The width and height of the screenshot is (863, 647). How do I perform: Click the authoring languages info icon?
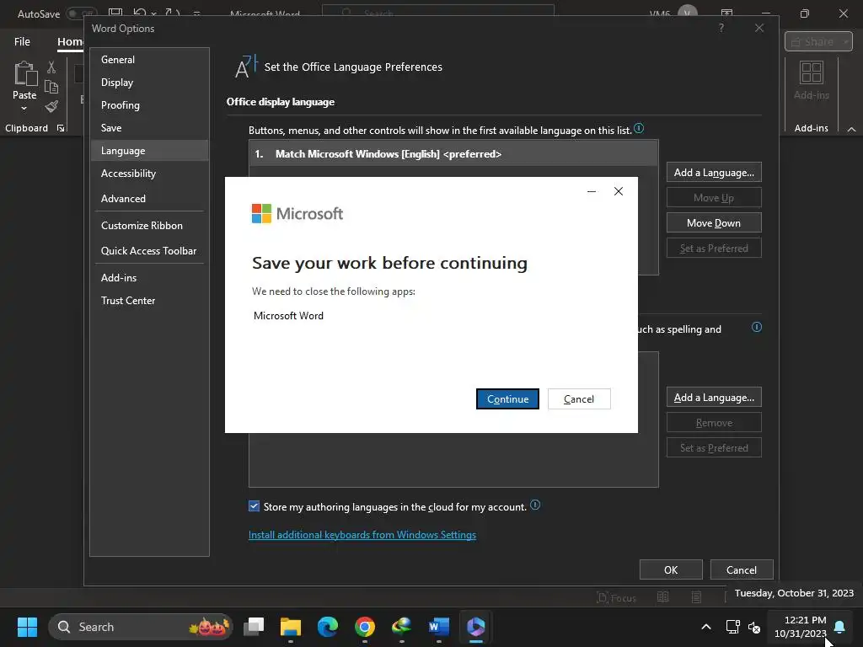pos(757,328)
